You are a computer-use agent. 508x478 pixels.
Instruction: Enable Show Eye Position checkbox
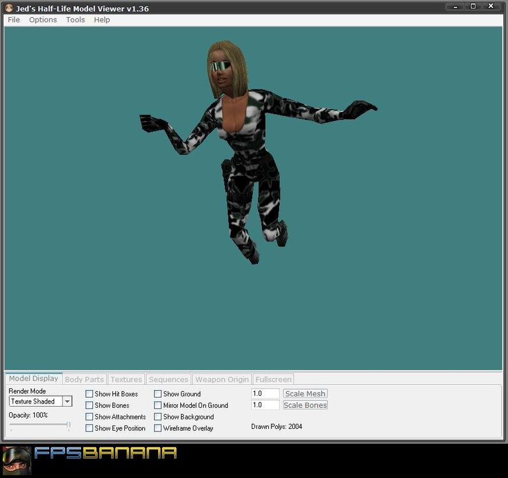tap(89, 428)
